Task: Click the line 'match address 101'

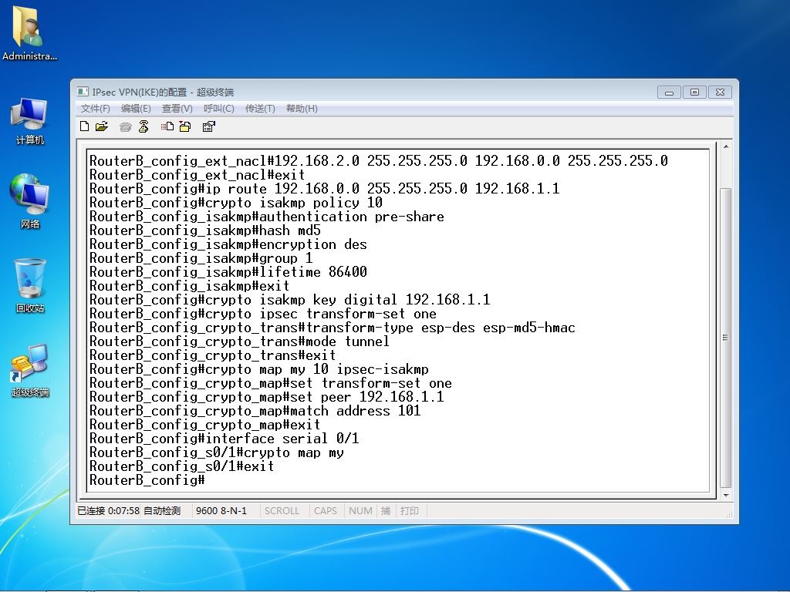Action: pyautogui.click(x=255, y=411)
